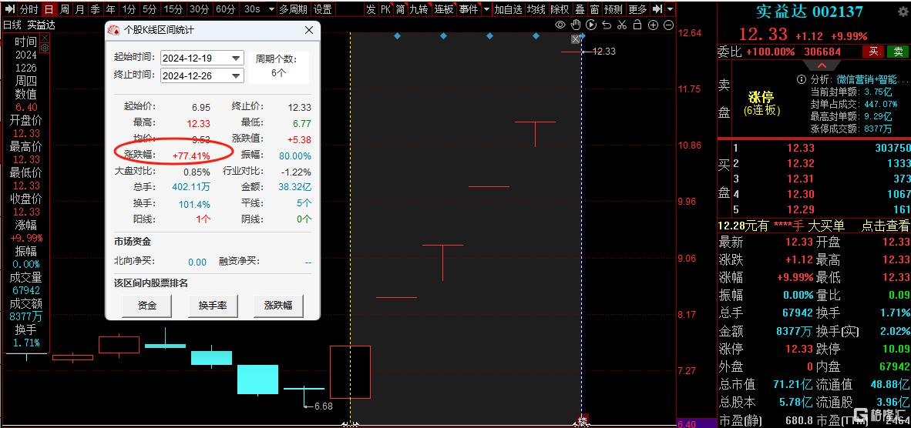Open the dropdown arrow at toolbar's far right
This screenshot has width=911, height=428.
(671, 9)
